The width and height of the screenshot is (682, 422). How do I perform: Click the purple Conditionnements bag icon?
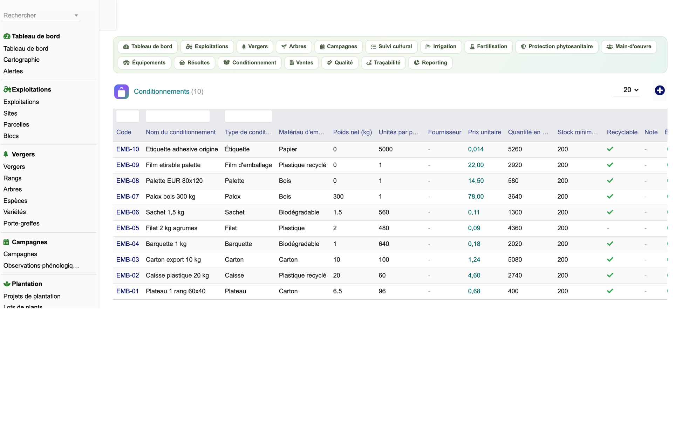pyautogui.click(x=121, y=92)
